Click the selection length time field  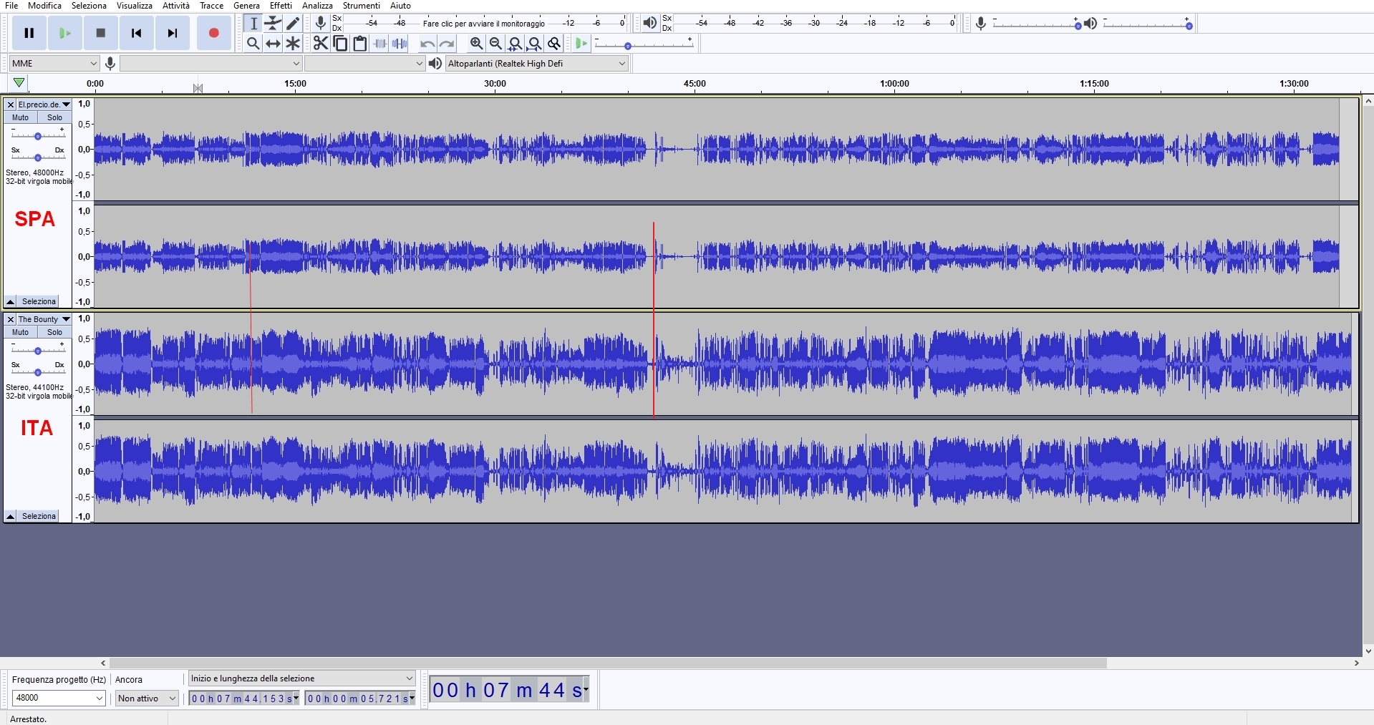360,699
